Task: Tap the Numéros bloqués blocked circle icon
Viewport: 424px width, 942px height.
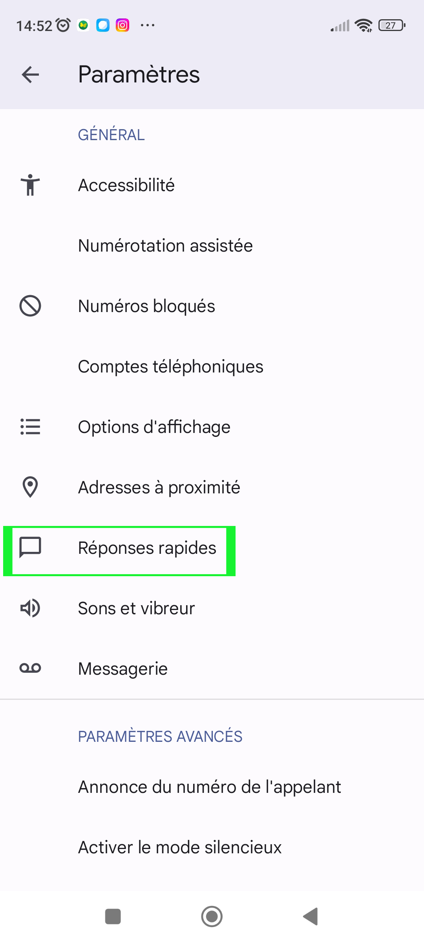Action: click(30, 306)
